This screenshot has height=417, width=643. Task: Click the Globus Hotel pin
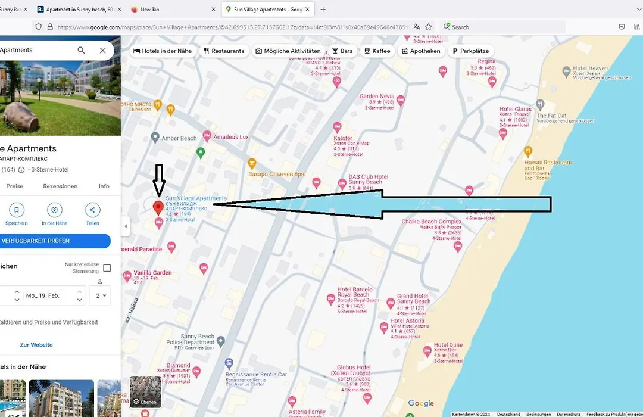coord(367,397)
